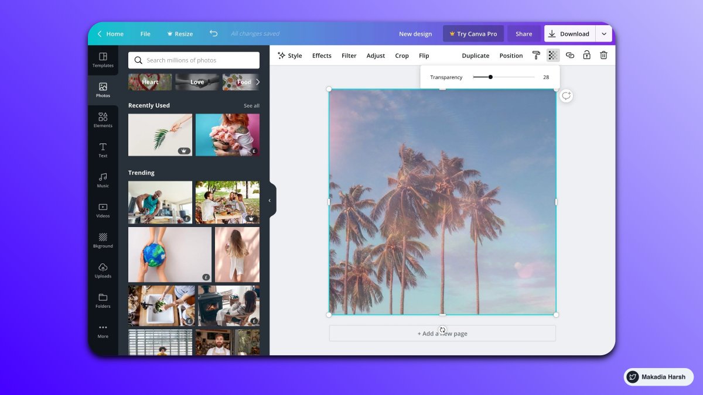This screenshot has width=703, height=395.
Task: Click the Share button
Action: point(524,34)
